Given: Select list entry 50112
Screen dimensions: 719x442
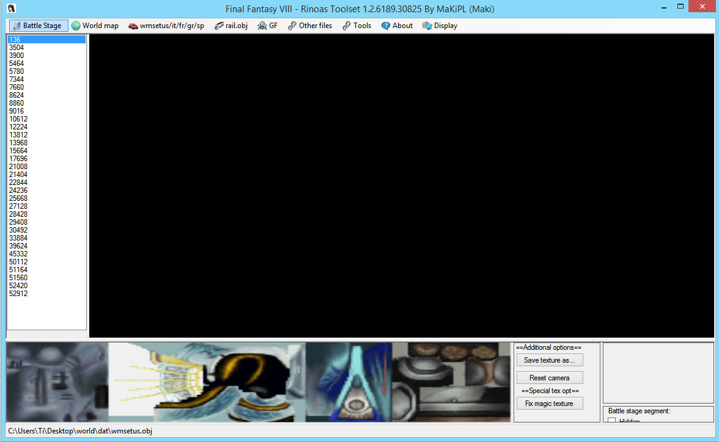Looking at the screenshot, I should coord(46,262).
